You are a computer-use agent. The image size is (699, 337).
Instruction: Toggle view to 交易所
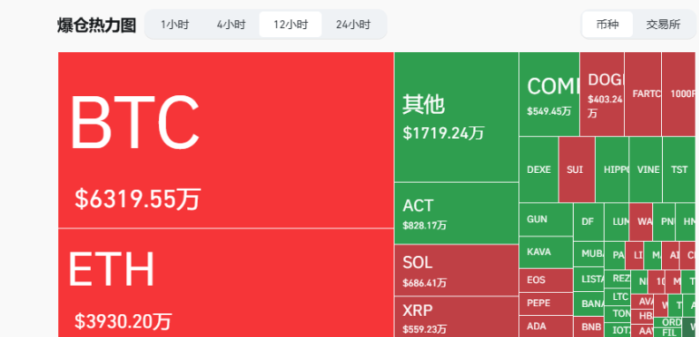[664, 25]
